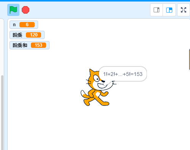This screenshot has height=150, width=190.
Task: Select the 阶乘 variable monitor
Action: (27, 35)
